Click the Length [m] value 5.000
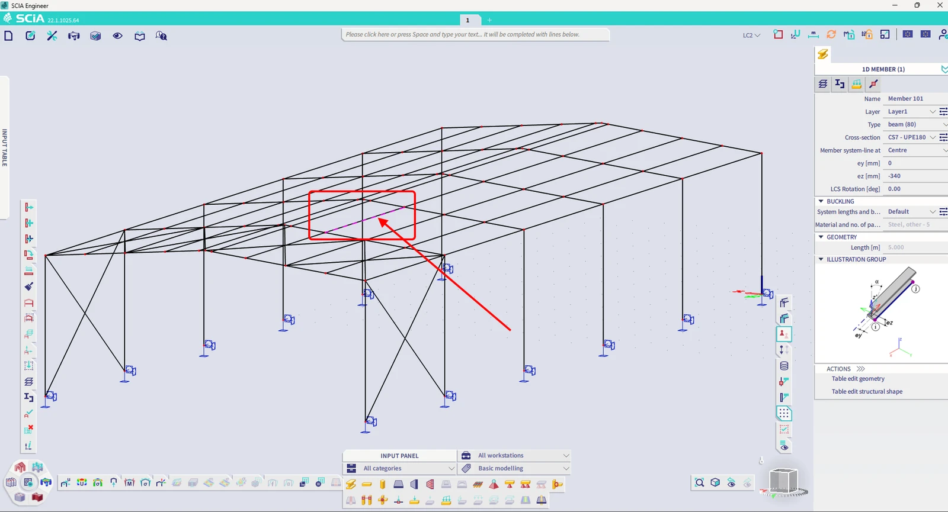 pos(915,247)
